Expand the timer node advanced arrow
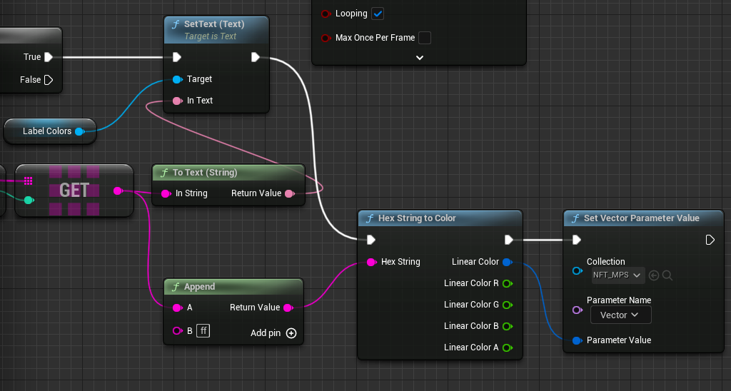The image size is (731, 391). [x=420, y=58]
